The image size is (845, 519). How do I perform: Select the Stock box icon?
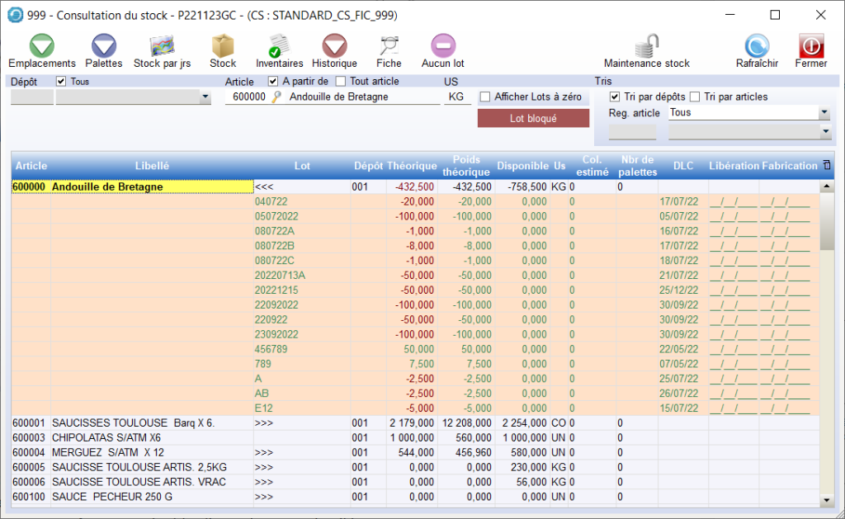pyautogui.click(x=223, y=47)
